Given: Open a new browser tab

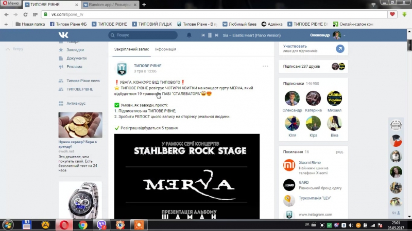Looking at the screenshot, I should [144, 5].
